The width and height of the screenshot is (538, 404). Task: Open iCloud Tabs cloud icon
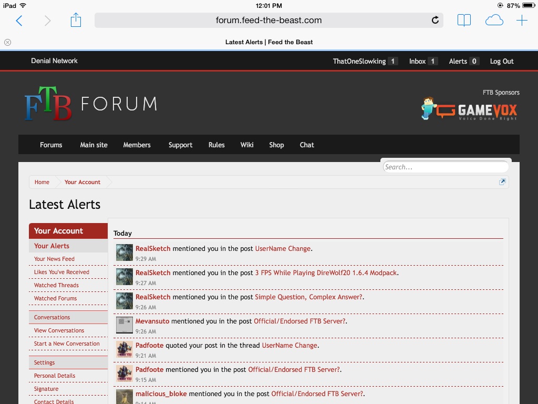point(494,21)
